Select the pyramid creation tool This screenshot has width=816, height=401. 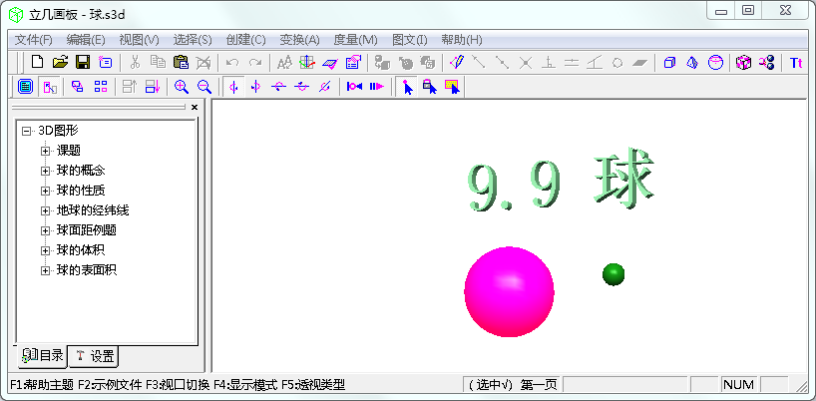[692, 63]
